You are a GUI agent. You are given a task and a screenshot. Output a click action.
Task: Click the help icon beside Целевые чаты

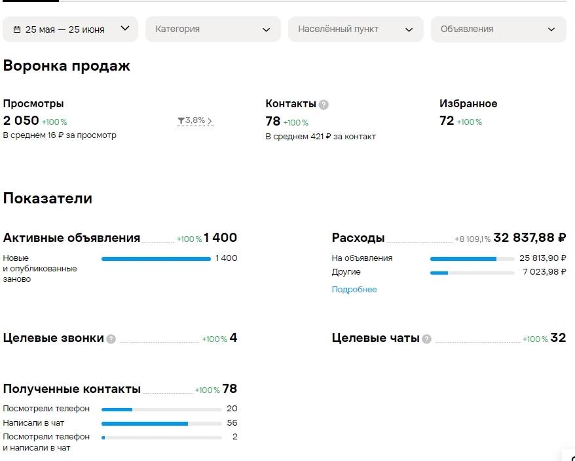pyautogui.click(x=426, y=339)
